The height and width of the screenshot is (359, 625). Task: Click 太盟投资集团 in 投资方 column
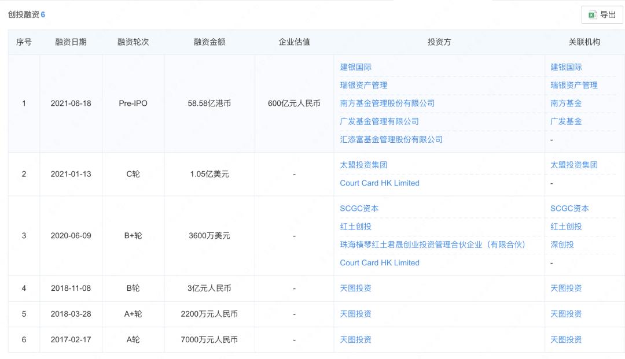pos(363,165)
